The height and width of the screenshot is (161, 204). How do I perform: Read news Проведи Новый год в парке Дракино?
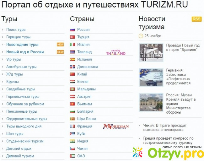tap(183, 47)
